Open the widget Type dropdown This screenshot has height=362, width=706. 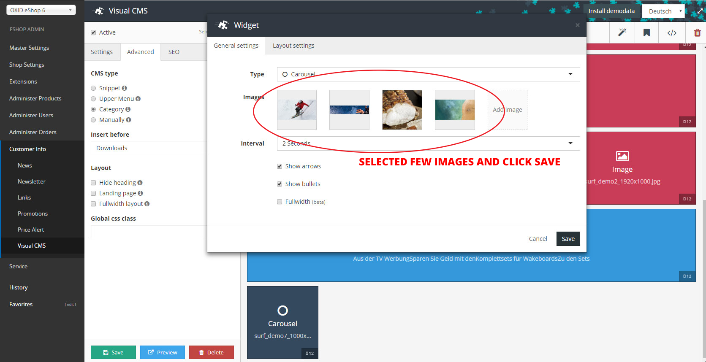(428, 74)
